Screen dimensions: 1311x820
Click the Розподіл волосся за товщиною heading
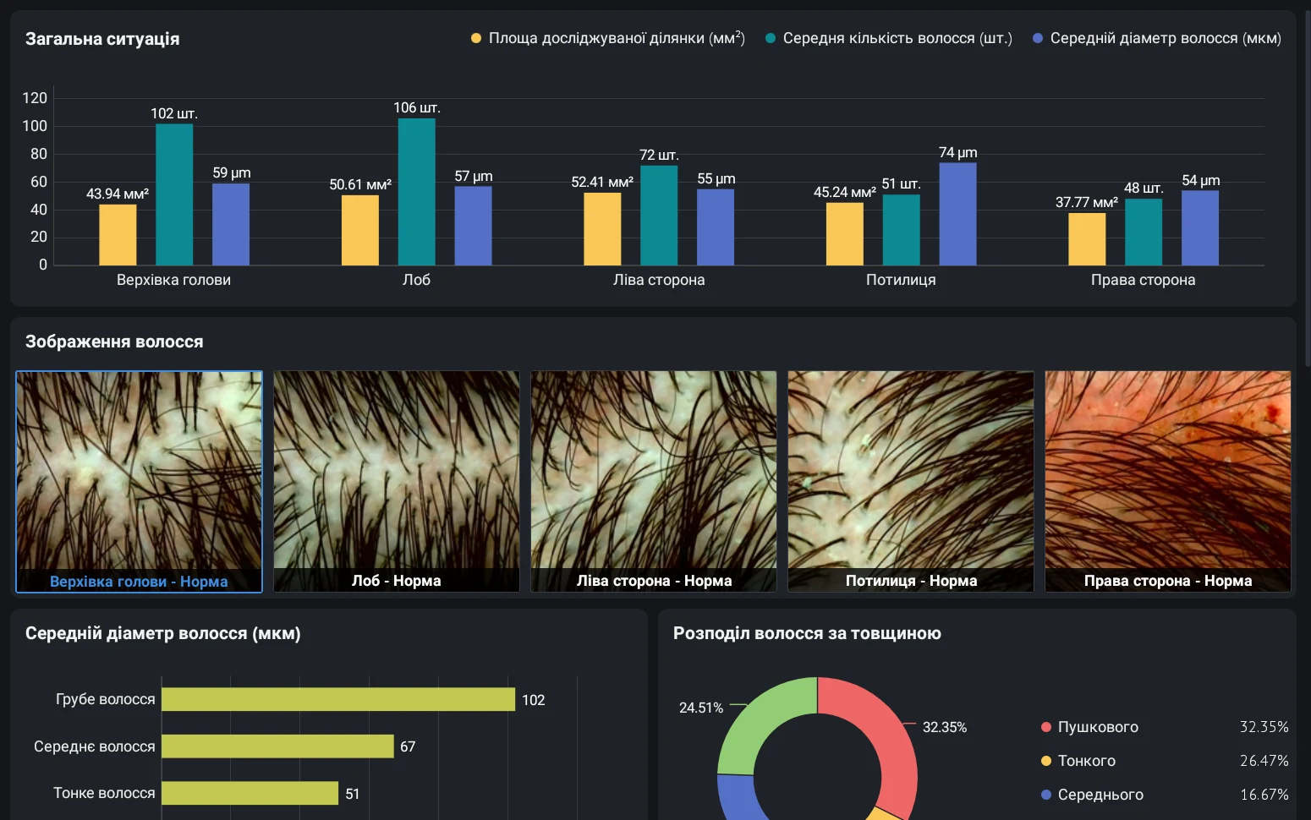[807, 633]
